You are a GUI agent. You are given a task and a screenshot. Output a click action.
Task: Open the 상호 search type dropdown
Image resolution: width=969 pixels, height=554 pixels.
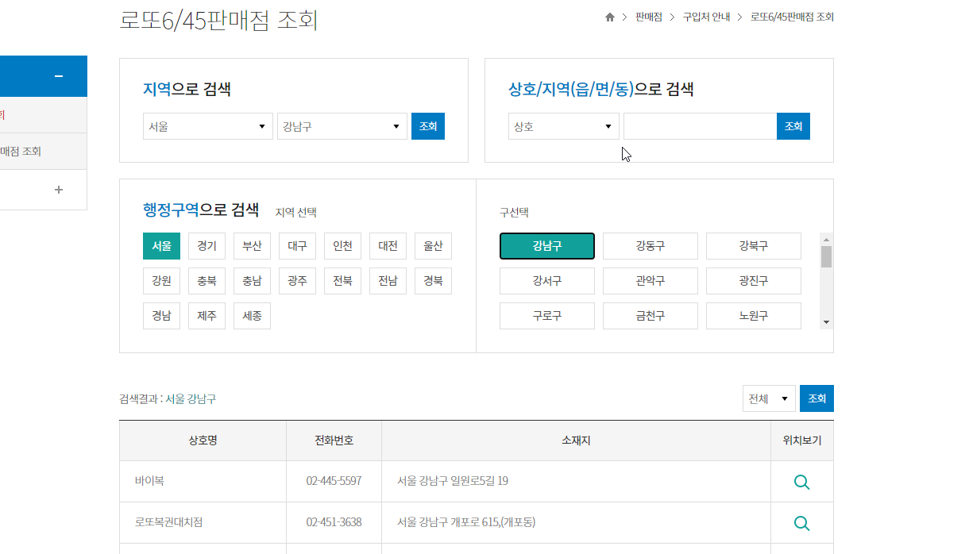click(x=564, y=126)
